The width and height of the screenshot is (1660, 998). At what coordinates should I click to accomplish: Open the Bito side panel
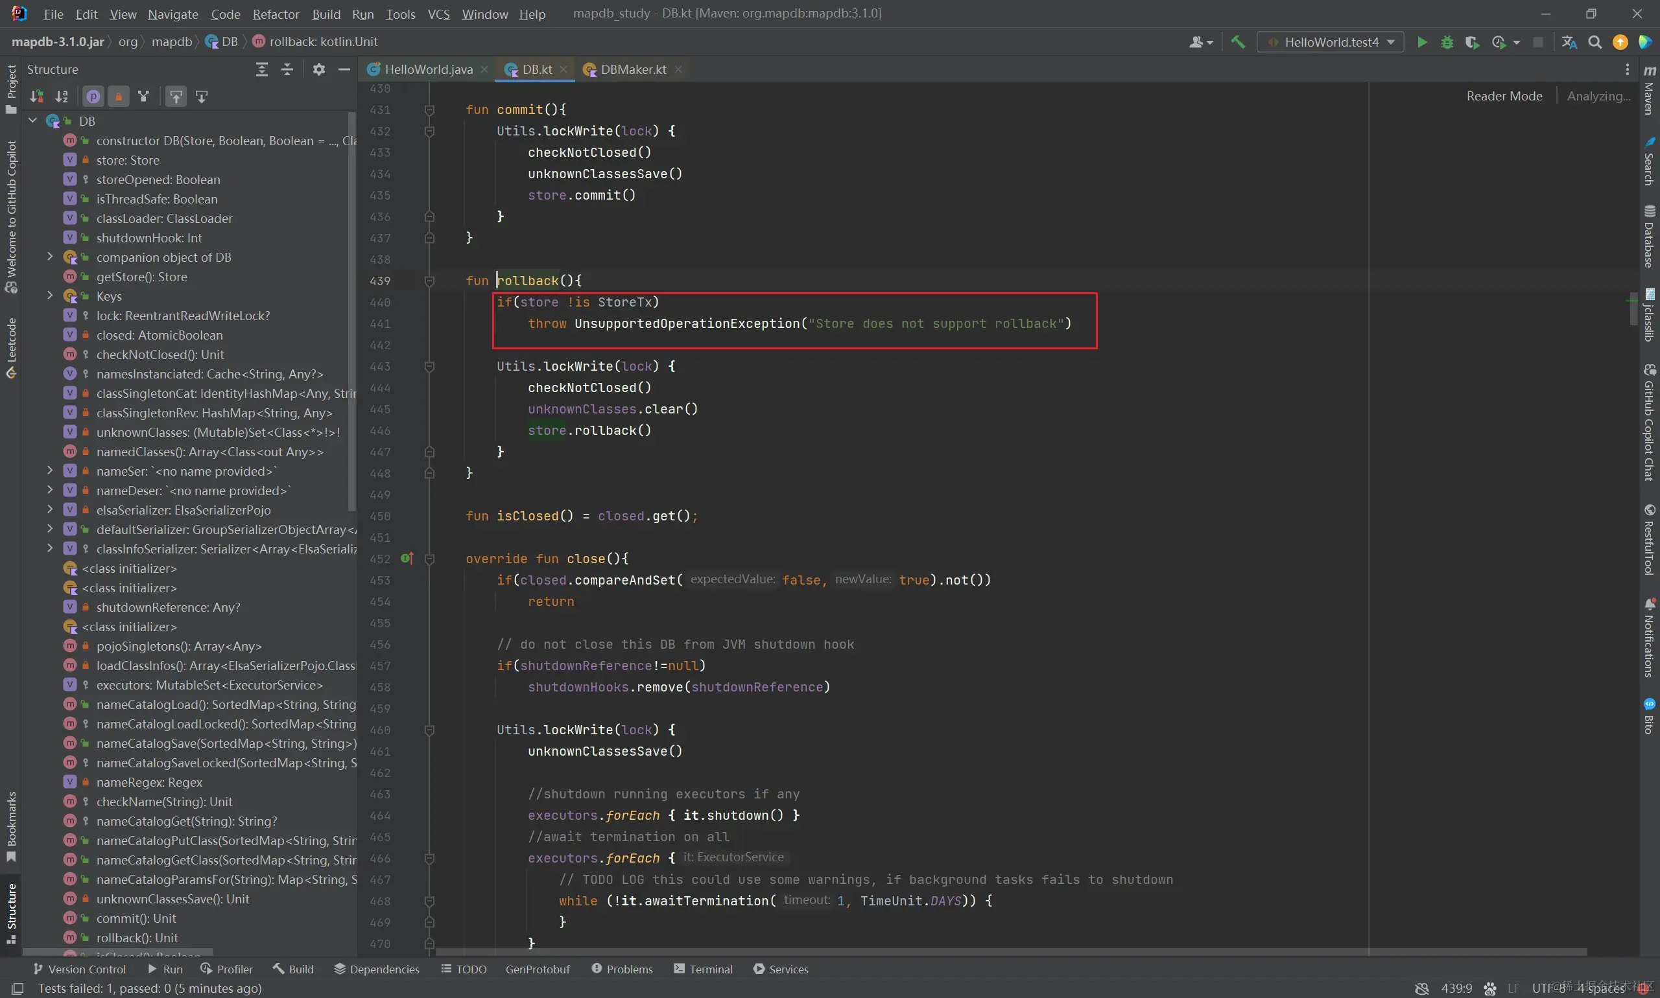tap(1649, 715)
